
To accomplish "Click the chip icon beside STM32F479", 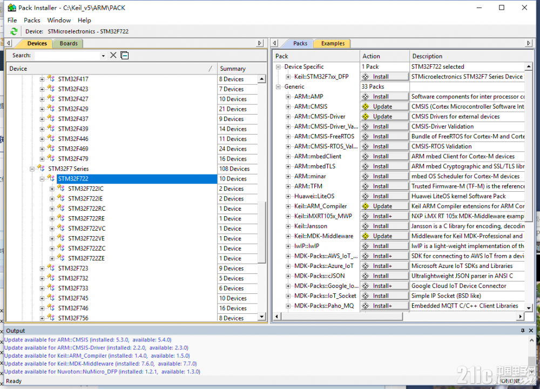I will [51, 158].
